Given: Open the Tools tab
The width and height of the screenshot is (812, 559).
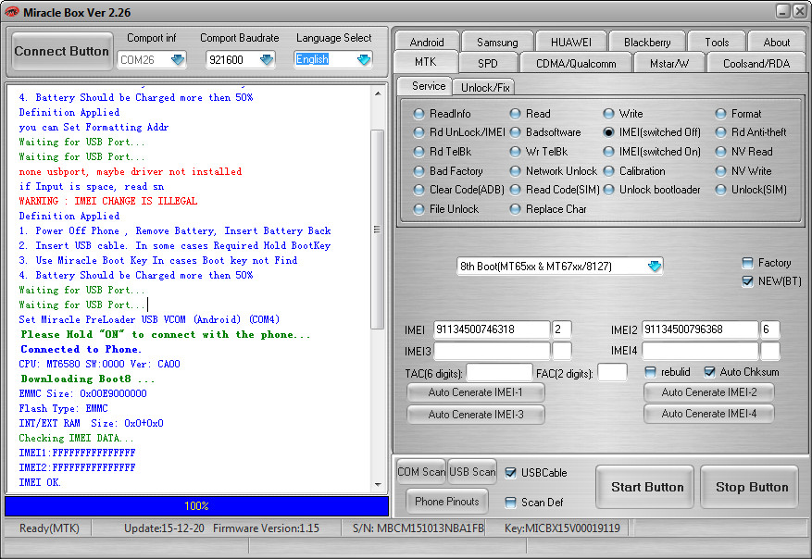Looking at the screenshot, I should 717,42.
